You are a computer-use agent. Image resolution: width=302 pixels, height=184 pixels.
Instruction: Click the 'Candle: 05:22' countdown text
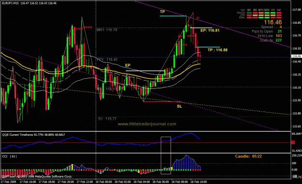[x=248, y=156]
